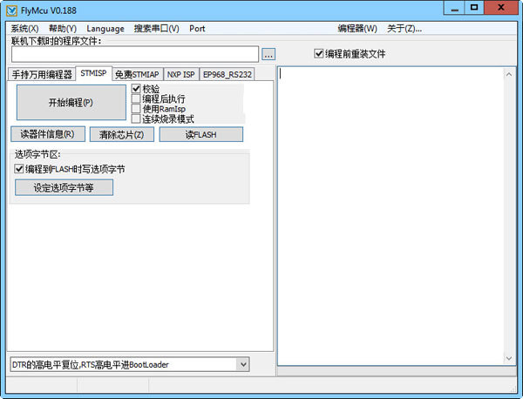Click 设定选项字节等 button
The height and width of the screenshot is (399, 523).
point(64,187)
